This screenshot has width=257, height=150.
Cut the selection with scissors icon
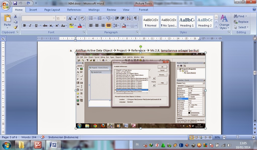click(x=15, y=16)
